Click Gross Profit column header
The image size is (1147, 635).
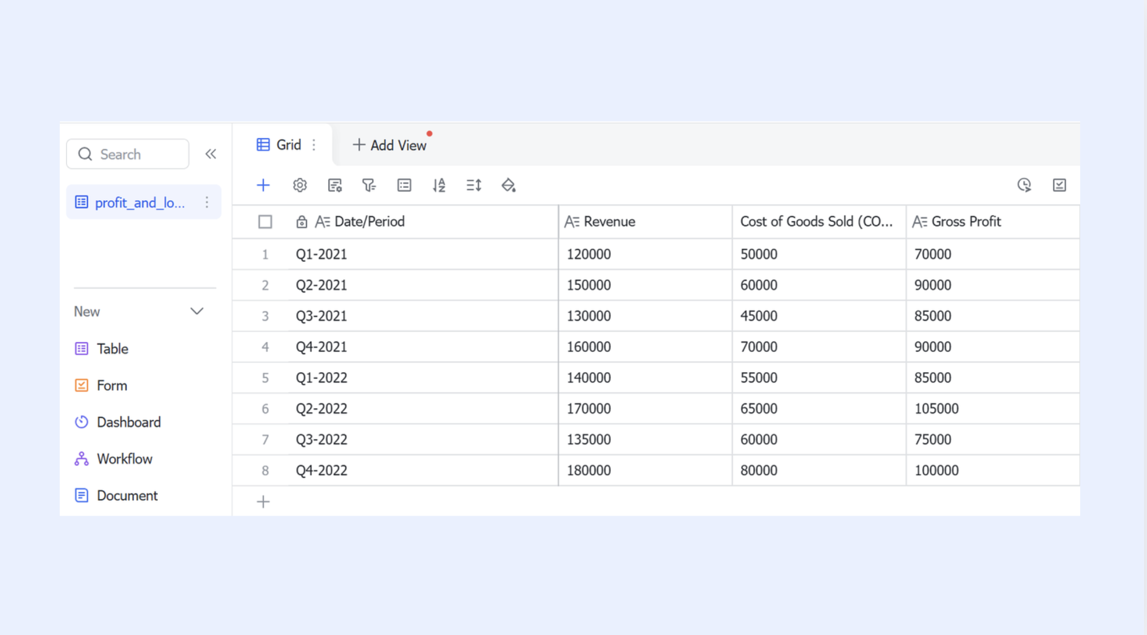pos(993,222)
